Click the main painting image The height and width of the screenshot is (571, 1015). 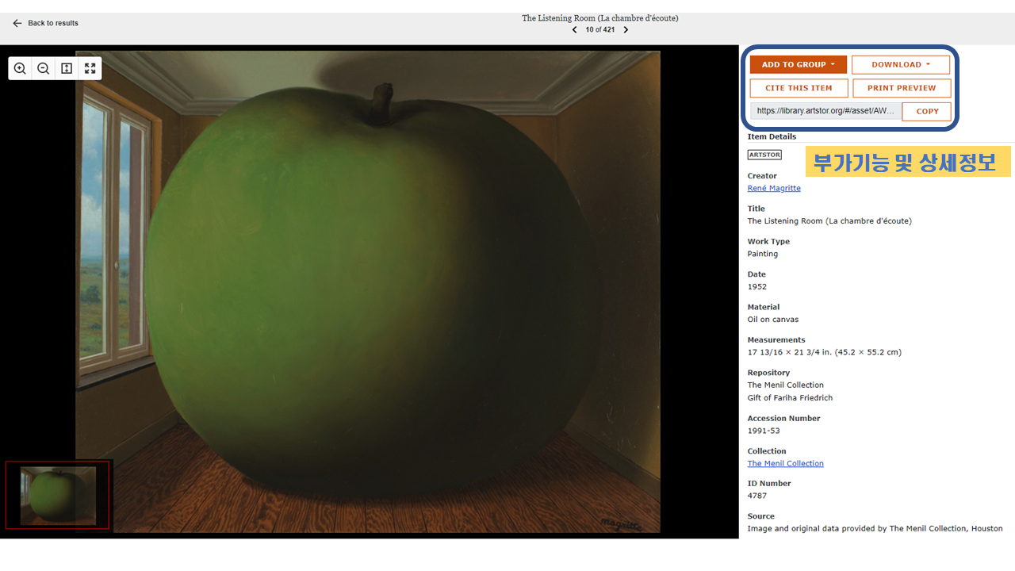tap(368, 292)
